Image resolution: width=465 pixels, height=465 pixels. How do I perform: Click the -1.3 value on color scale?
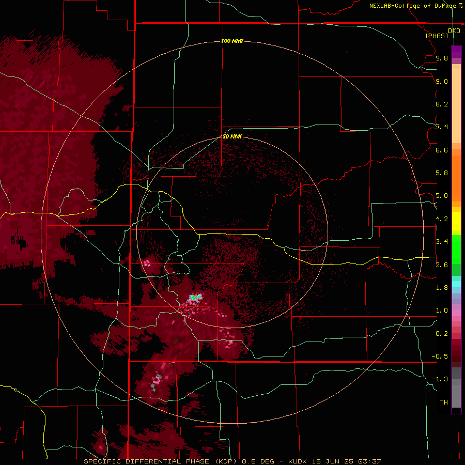coord(440,379)
